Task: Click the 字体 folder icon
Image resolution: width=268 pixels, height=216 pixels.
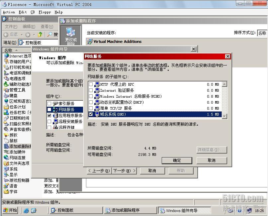Action: [x=6, y=191]
